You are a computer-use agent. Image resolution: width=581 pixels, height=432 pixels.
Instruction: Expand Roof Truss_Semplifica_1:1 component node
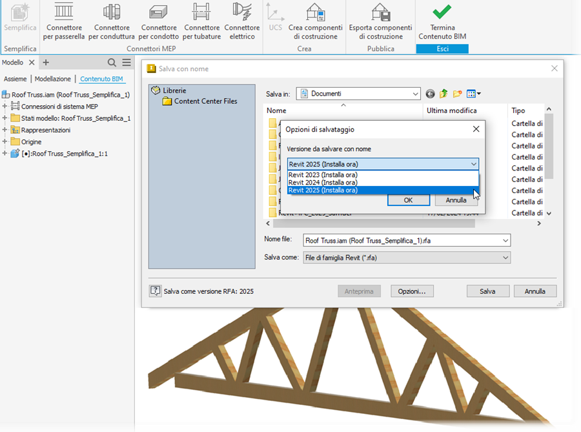tap(5, 154)
